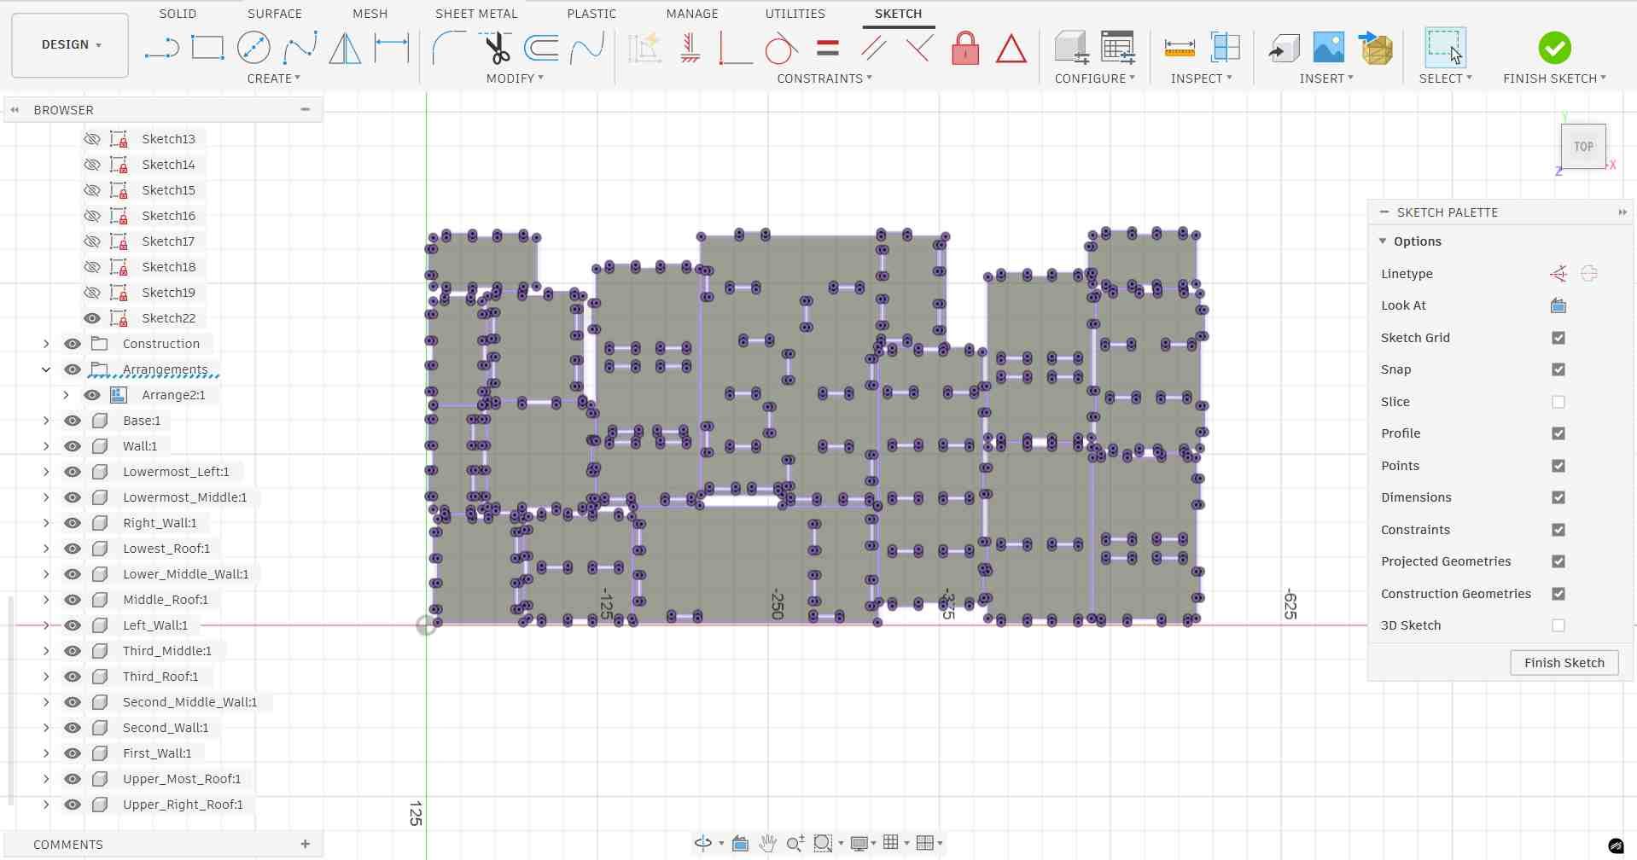This screenshot has width=1637, height=860.
Task: Open the DESIGN workspace dropdown
Action: [69, 44]
